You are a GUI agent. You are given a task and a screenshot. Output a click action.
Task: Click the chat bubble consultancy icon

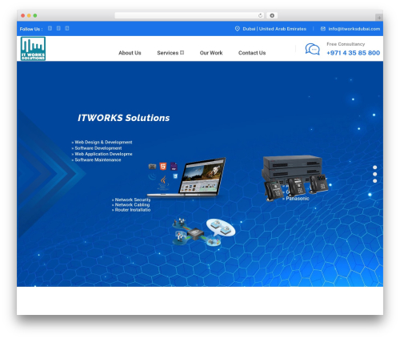click(312, 49)
